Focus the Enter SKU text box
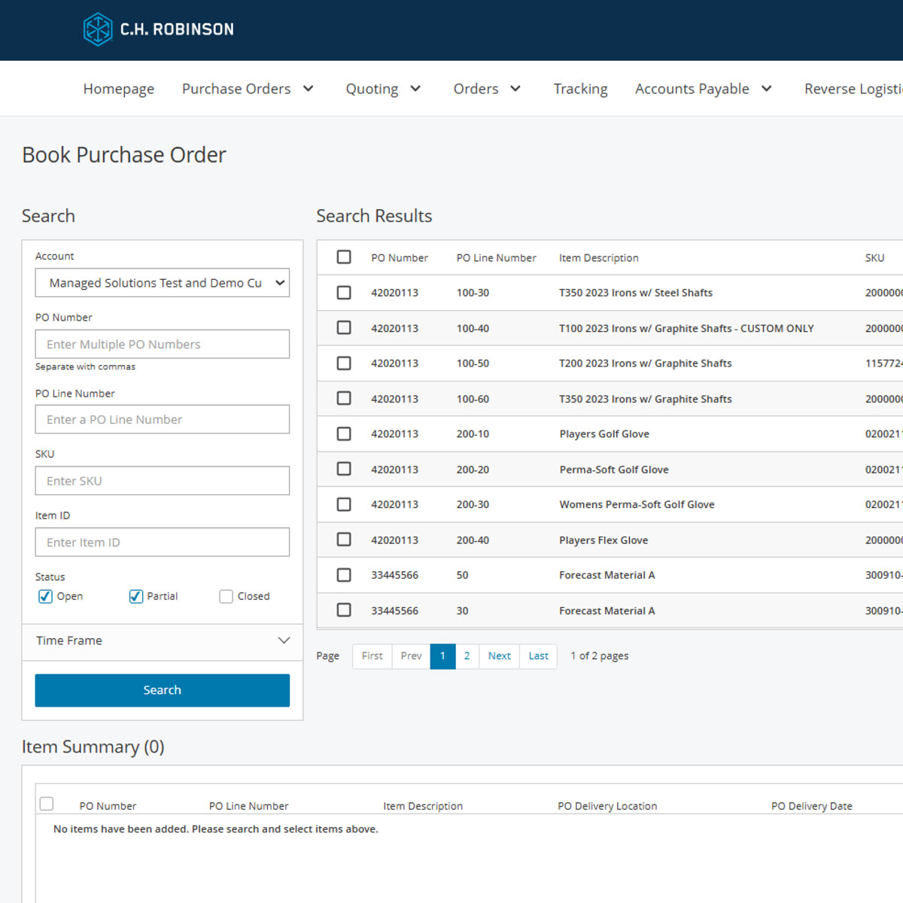 [x=163, y=481]
